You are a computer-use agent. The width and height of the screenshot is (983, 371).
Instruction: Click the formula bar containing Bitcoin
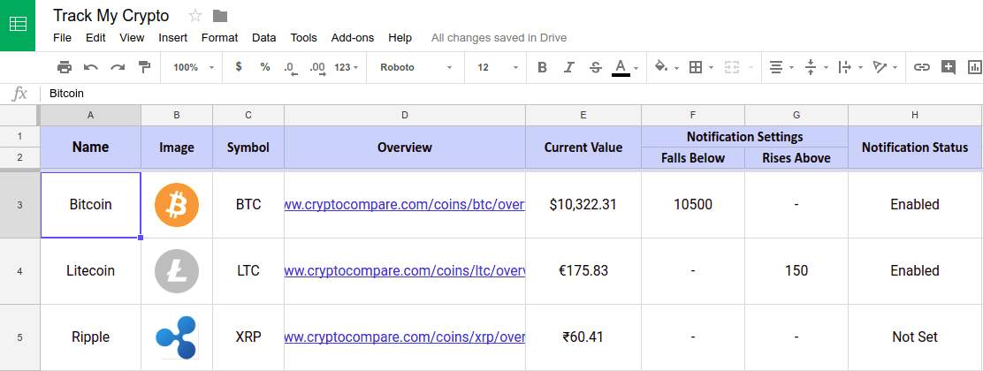click(511, 94)
